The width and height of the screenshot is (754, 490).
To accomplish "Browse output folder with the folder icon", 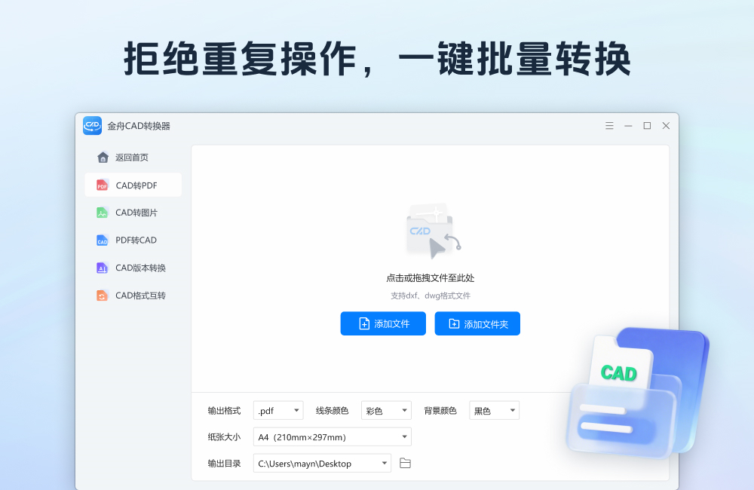I will (x=405, y=463).
